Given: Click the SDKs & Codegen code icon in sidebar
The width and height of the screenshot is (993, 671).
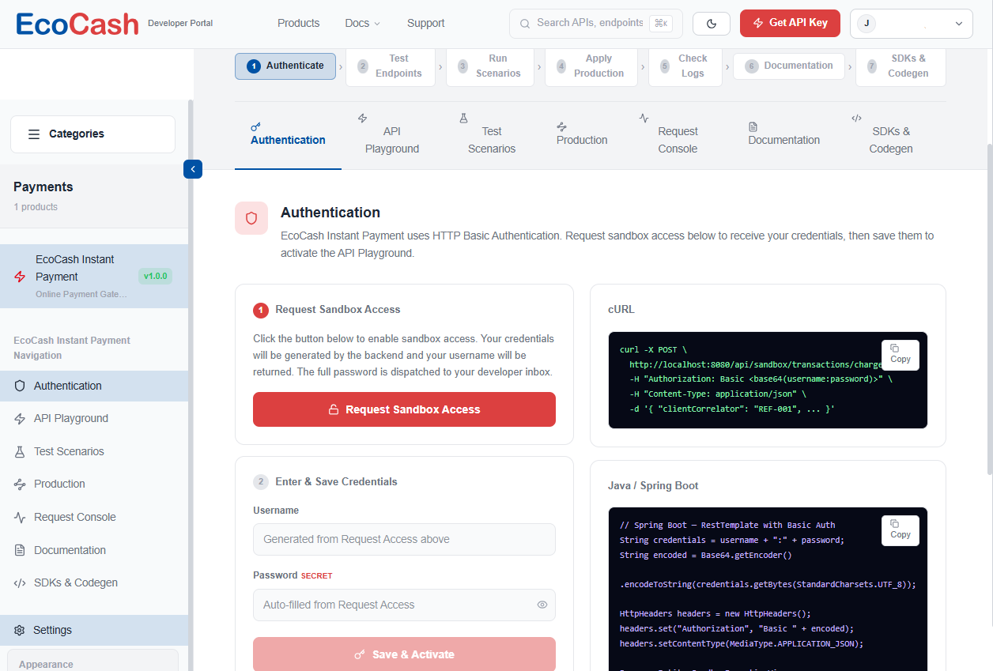Looking at the screenshot, I should (20, 583).
